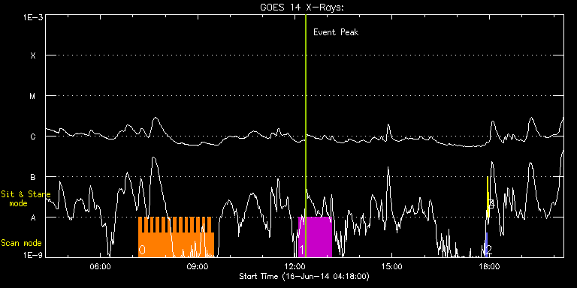
Task: Click the green Event Peak vertical line
Action: point(306,136)
